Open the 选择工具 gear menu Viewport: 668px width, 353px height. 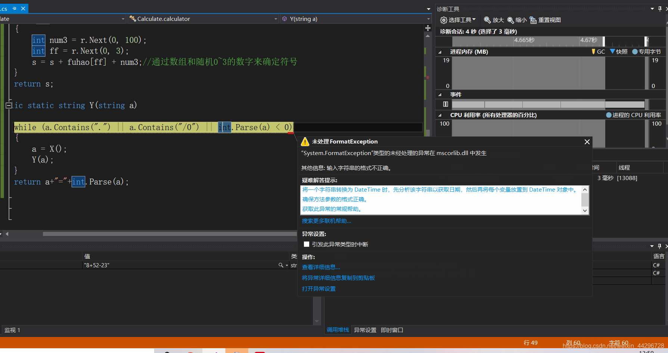458,20
